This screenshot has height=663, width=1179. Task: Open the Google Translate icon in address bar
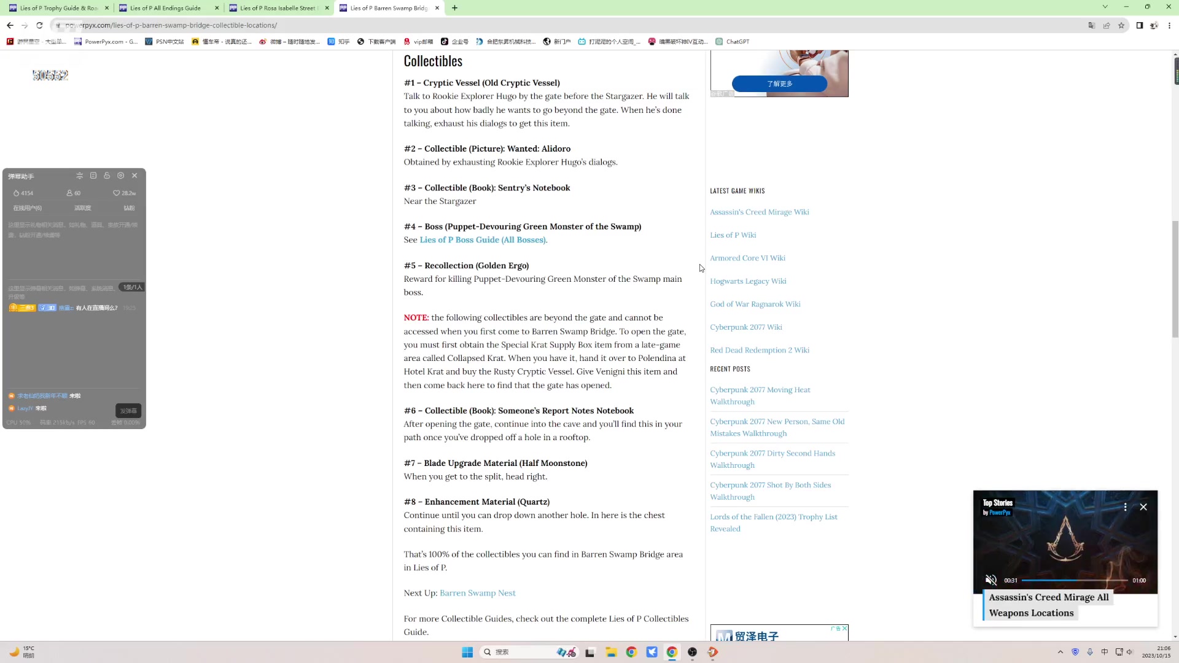[x=1091, y=25]
